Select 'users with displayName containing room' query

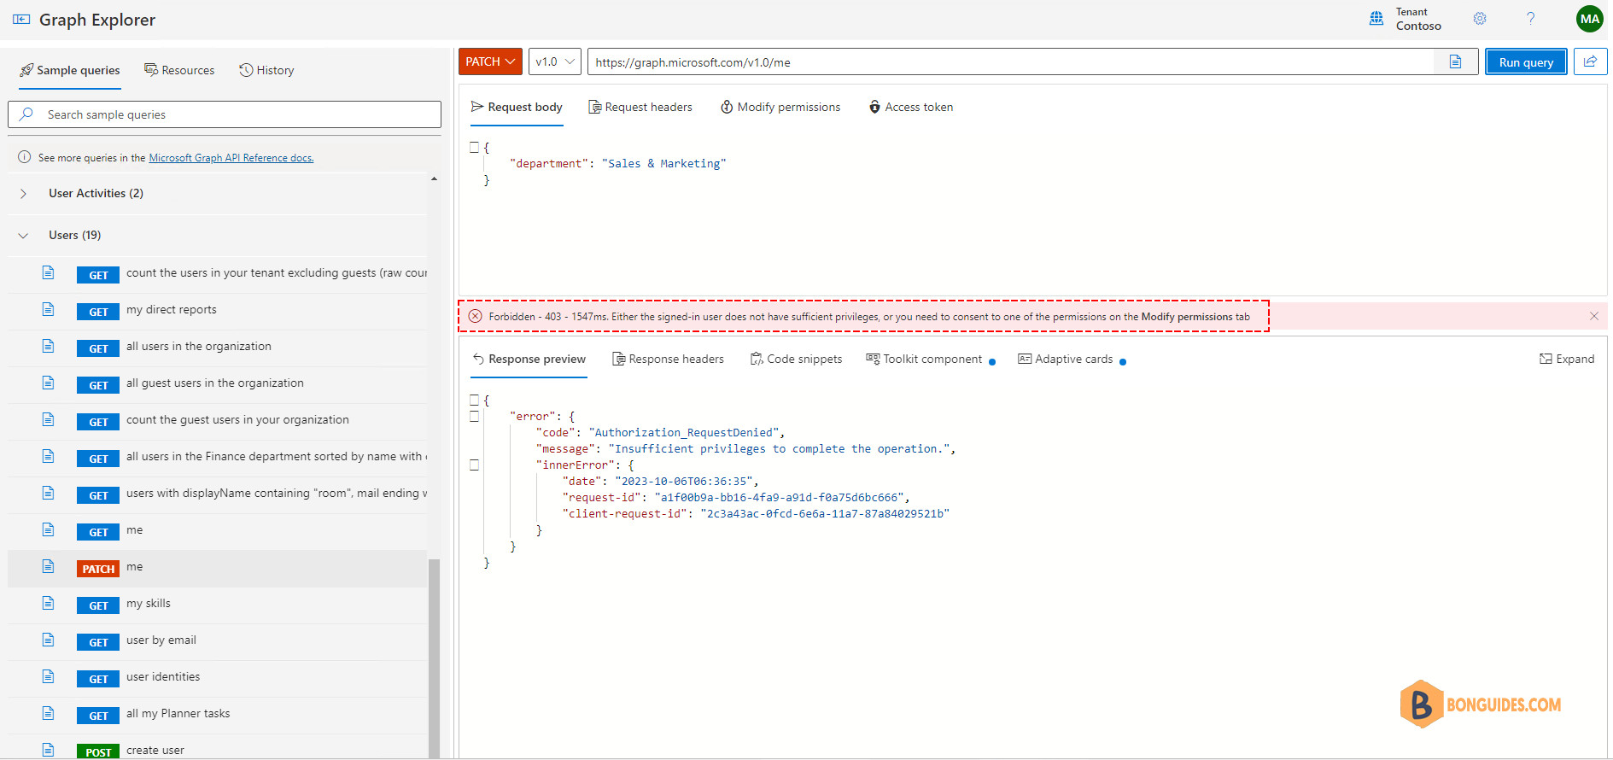[217, 494]
